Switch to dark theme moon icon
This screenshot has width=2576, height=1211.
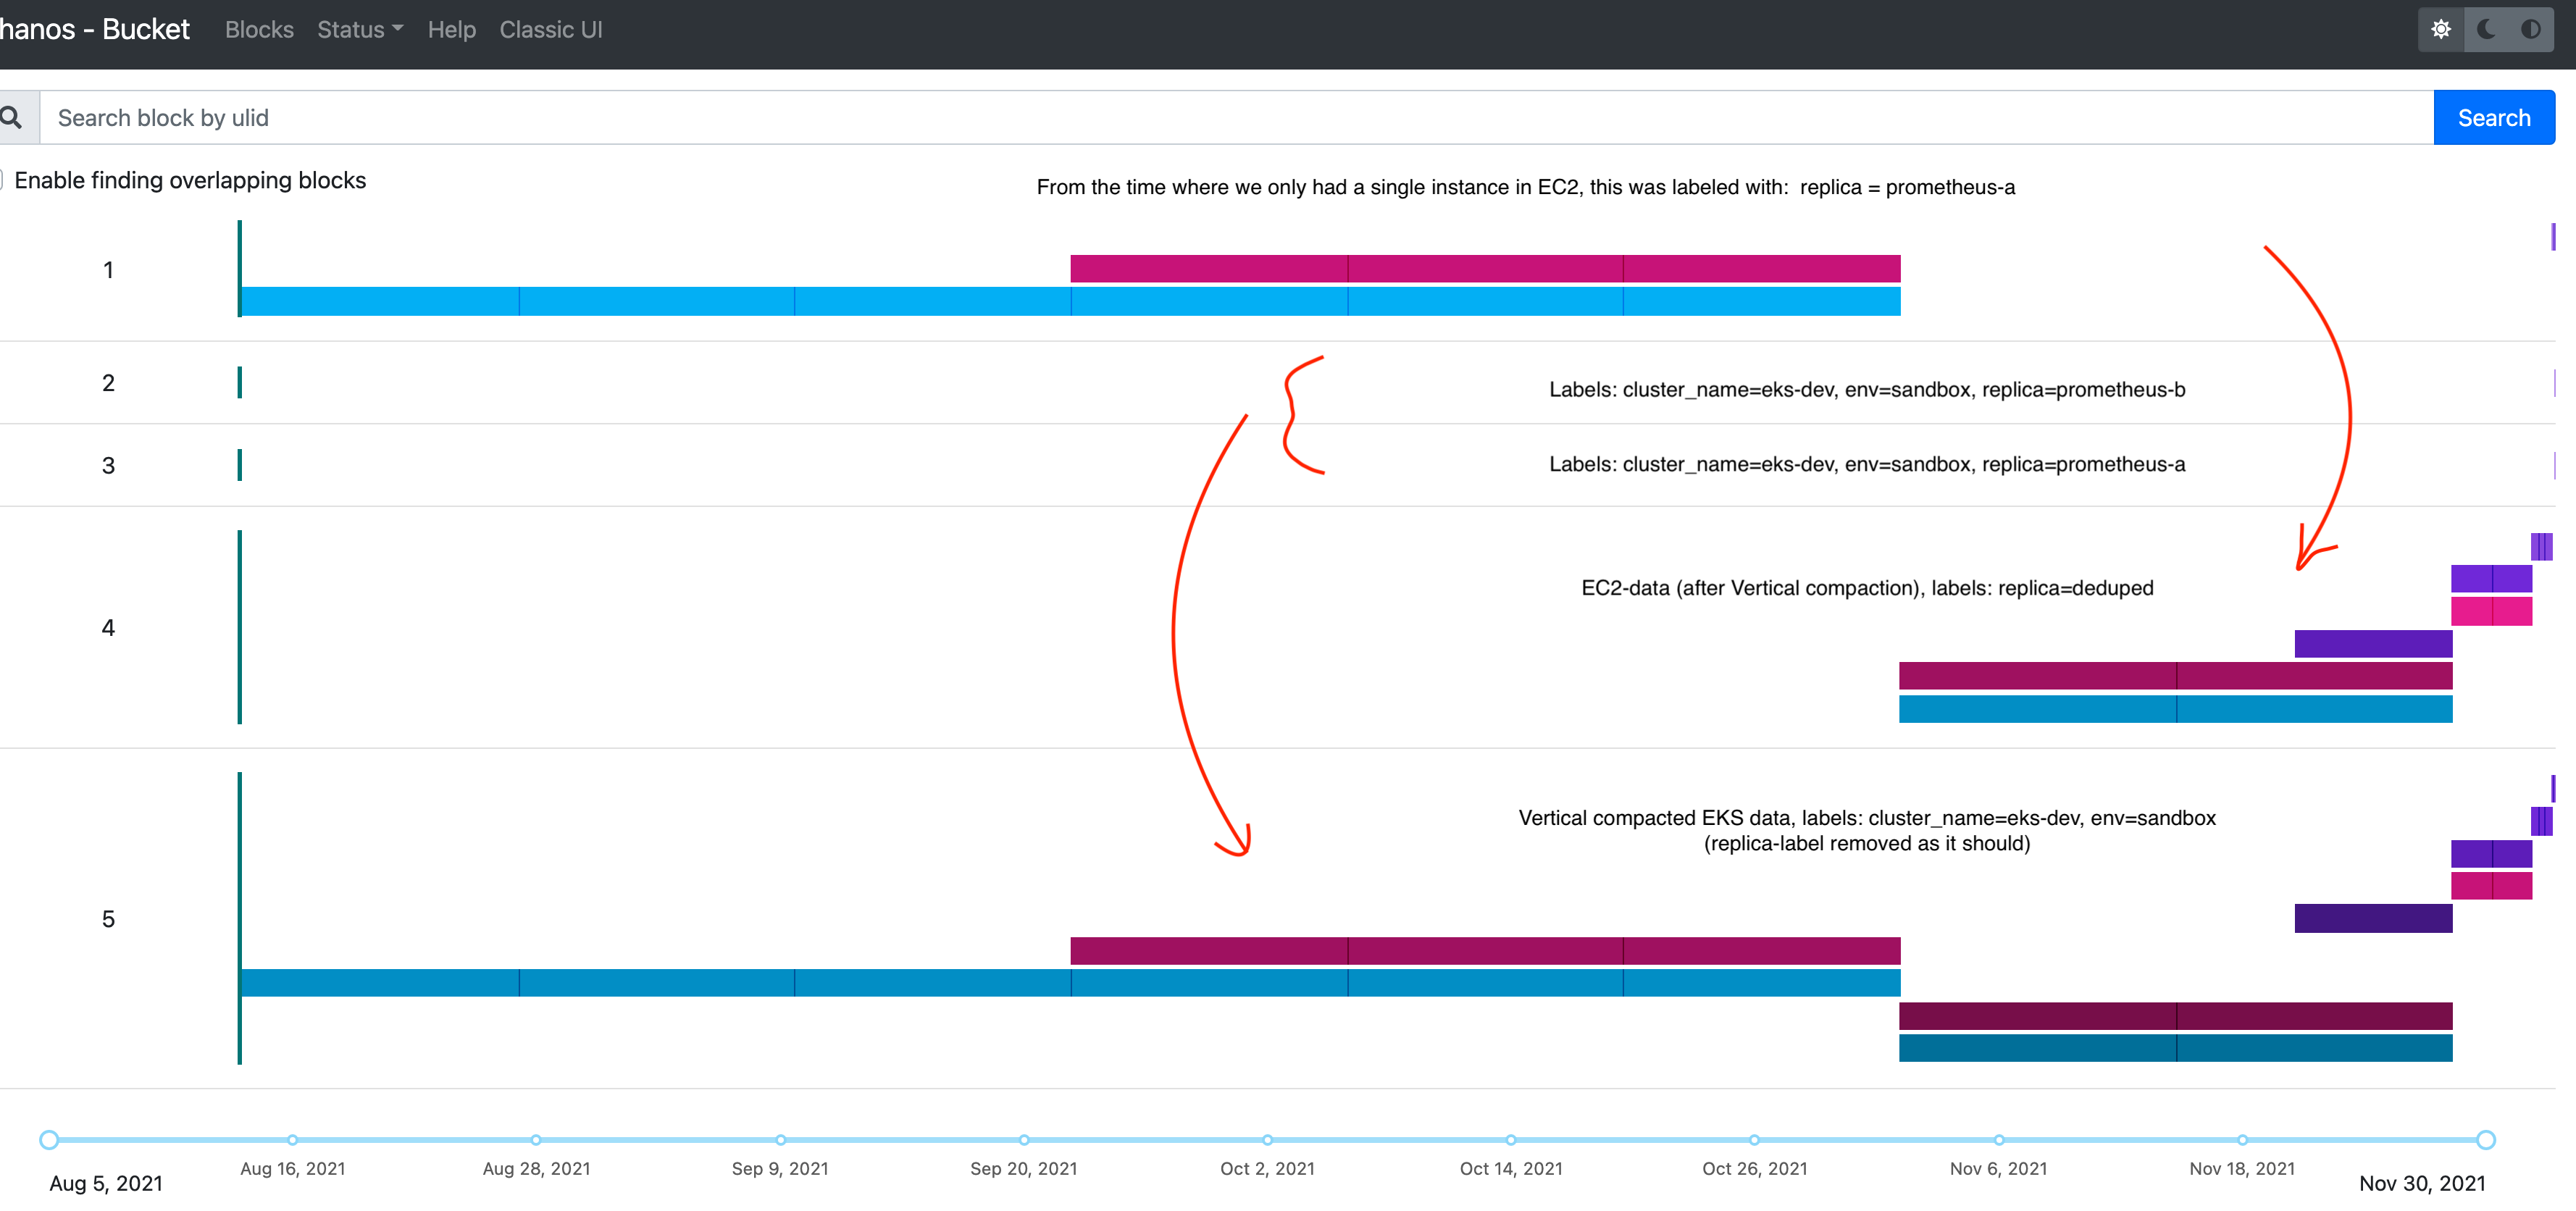click(x=2486, y=29)
